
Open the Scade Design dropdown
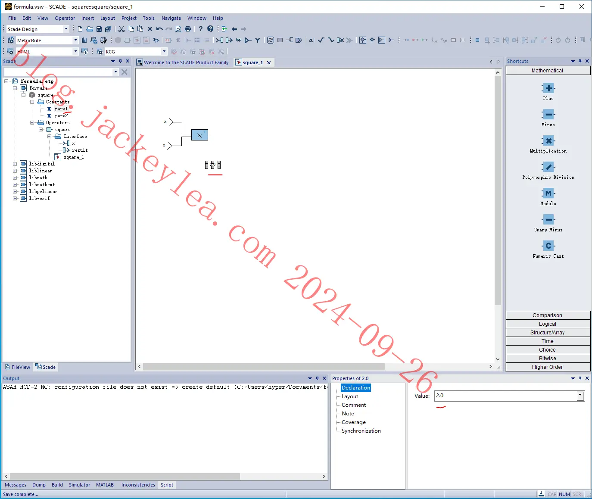(66, 29)
